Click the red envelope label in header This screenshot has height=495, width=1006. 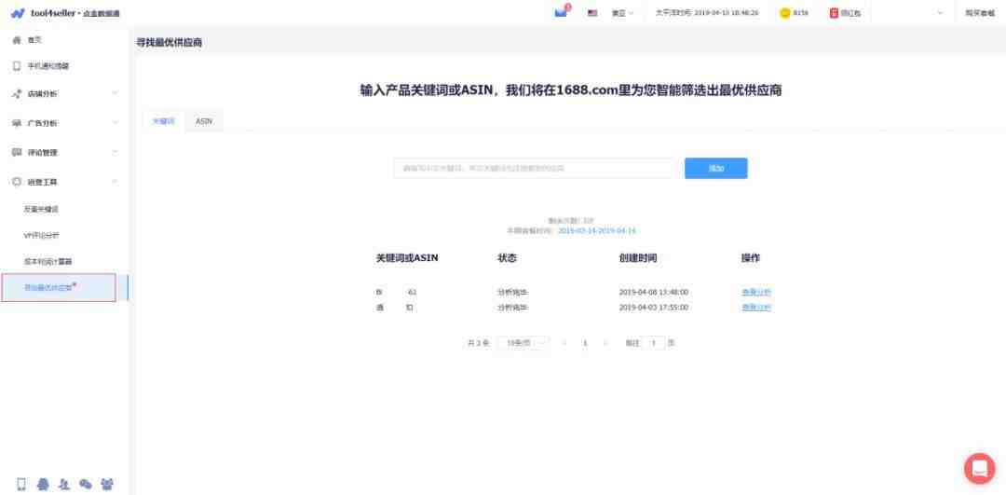850,13
